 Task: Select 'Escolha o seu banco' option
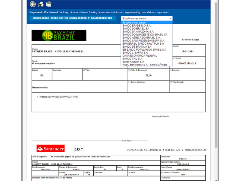(x=134, y=23)
